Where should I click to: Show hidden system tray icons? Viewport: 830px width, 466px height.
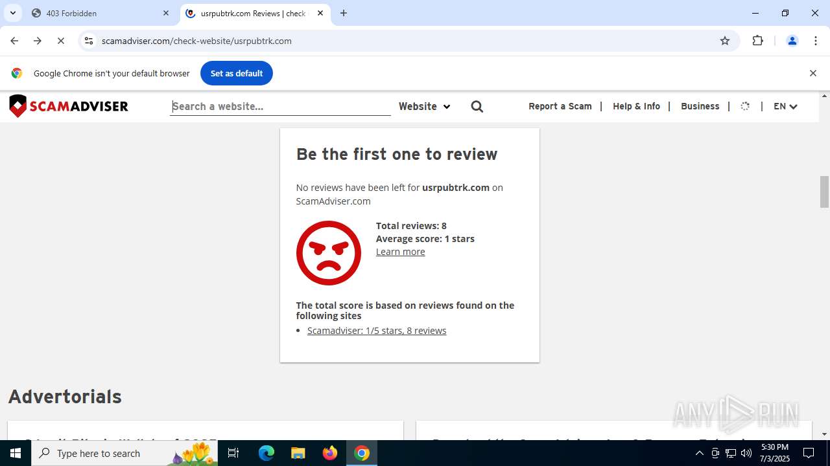click(x=699, y=453)
